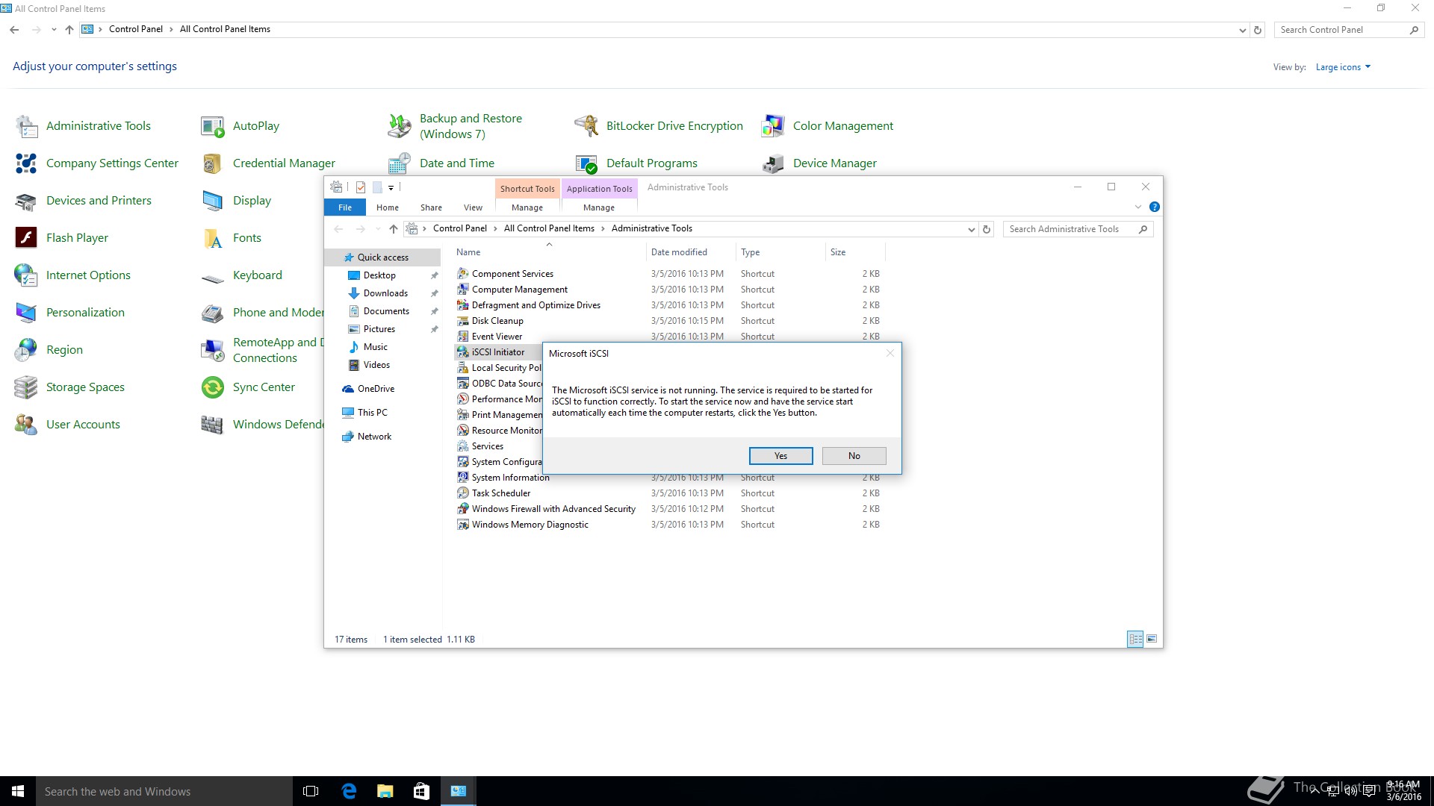This screenshot has height=806, width=1434.
Task: Click taskbar Search the web and Windows box
Action: (x=164, y=791)
